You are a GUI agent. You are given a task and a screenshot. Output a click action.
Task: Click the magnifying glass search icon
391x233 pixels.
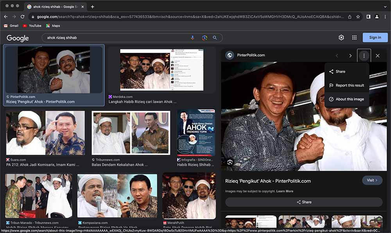pyautogui.click(x=215, y=38)
